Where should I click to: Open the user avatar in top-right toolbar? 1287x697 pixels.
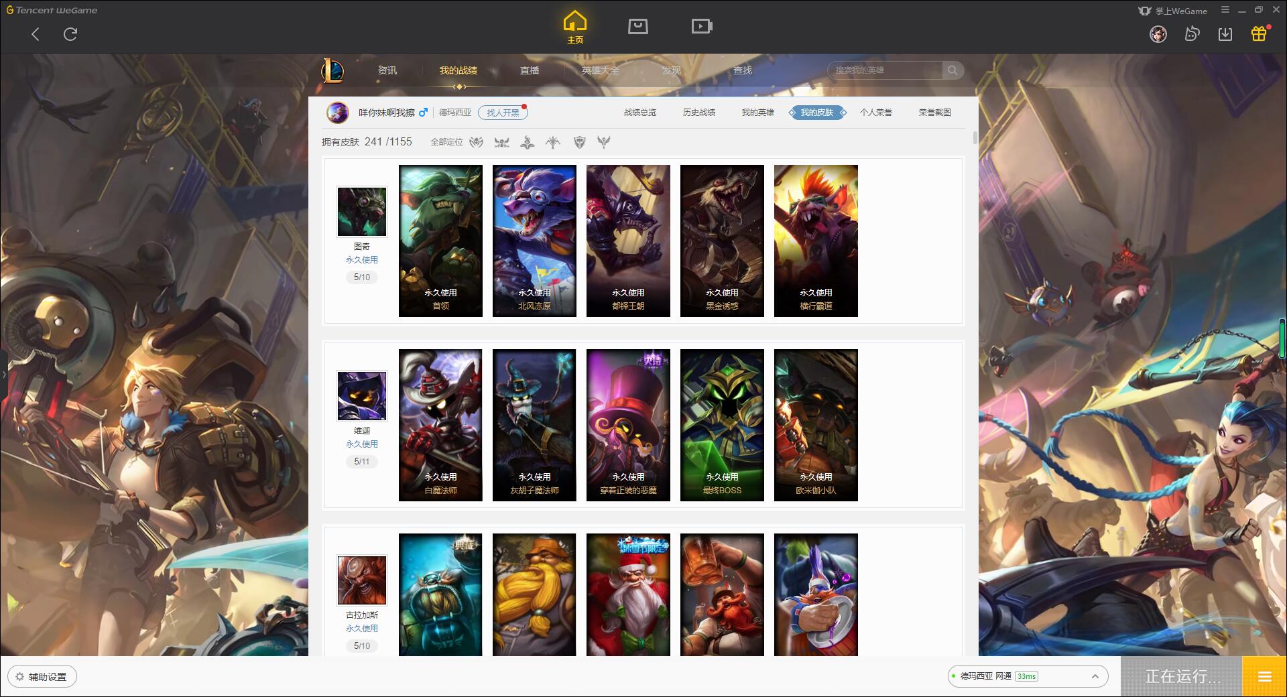pyautogui.click(x=1158, y=34)
